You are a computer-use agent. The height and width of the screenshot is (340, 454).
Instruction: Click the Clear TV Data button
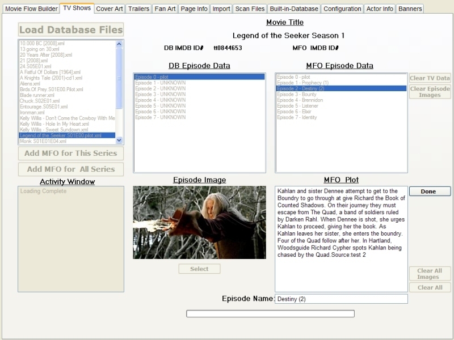(x=430, y=78)
